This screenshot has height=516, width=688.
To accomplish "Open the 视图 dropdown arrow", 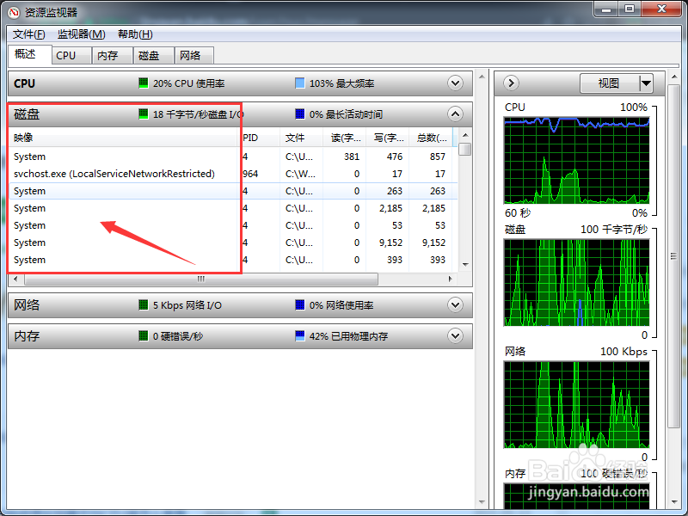I will [x=646, y=83].
